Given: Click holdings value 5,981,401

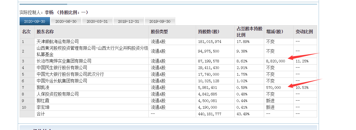Looking at the screenshot, I should [208, 88].
